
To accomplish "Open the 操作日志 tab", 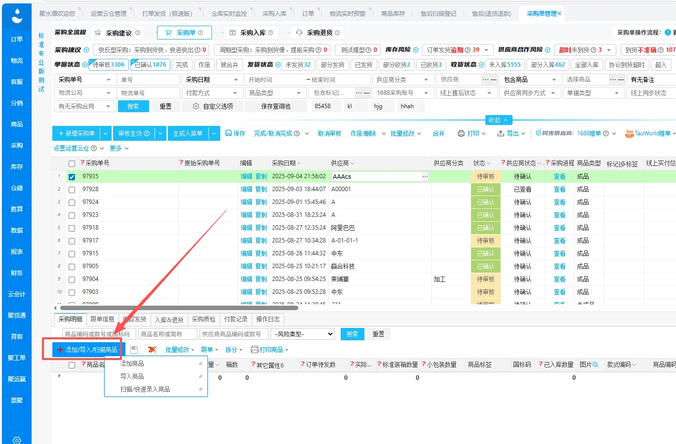I will tap(268, 319).
